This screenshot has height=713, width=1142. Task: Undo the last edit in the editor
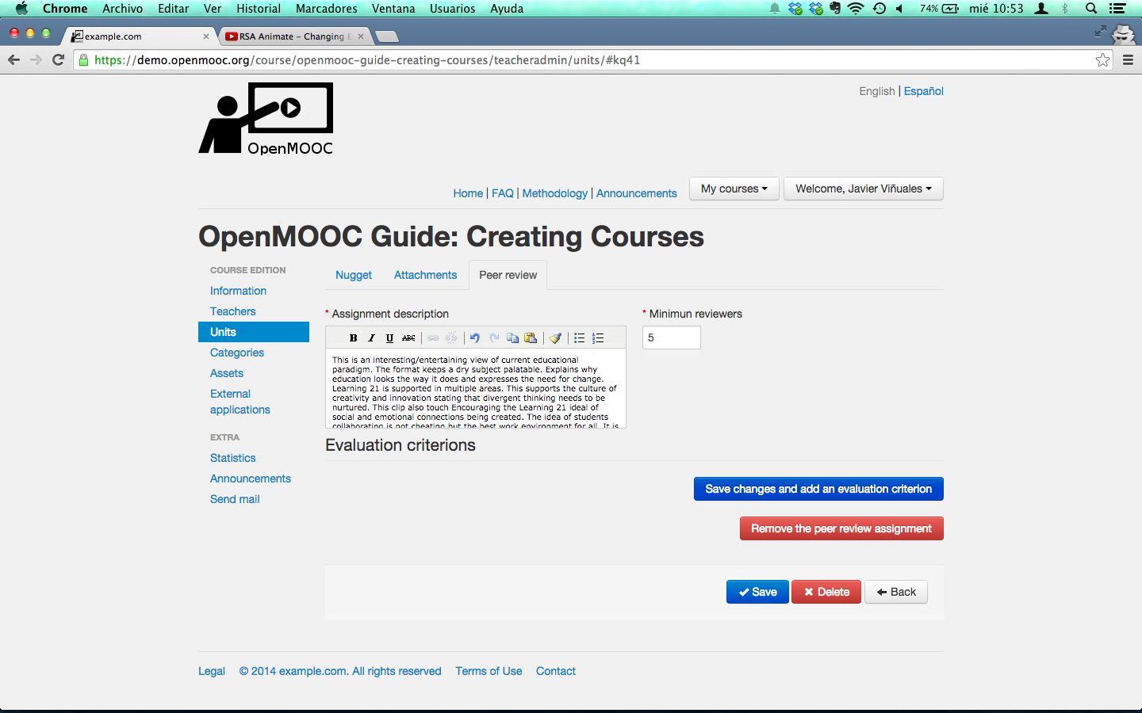(475, 337)
